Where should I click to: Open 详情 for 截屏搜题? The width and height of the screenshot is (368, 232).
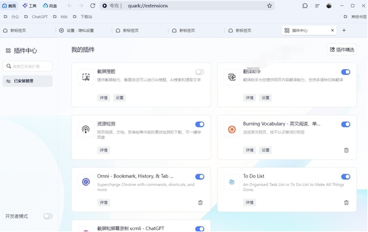coord(104,98)
